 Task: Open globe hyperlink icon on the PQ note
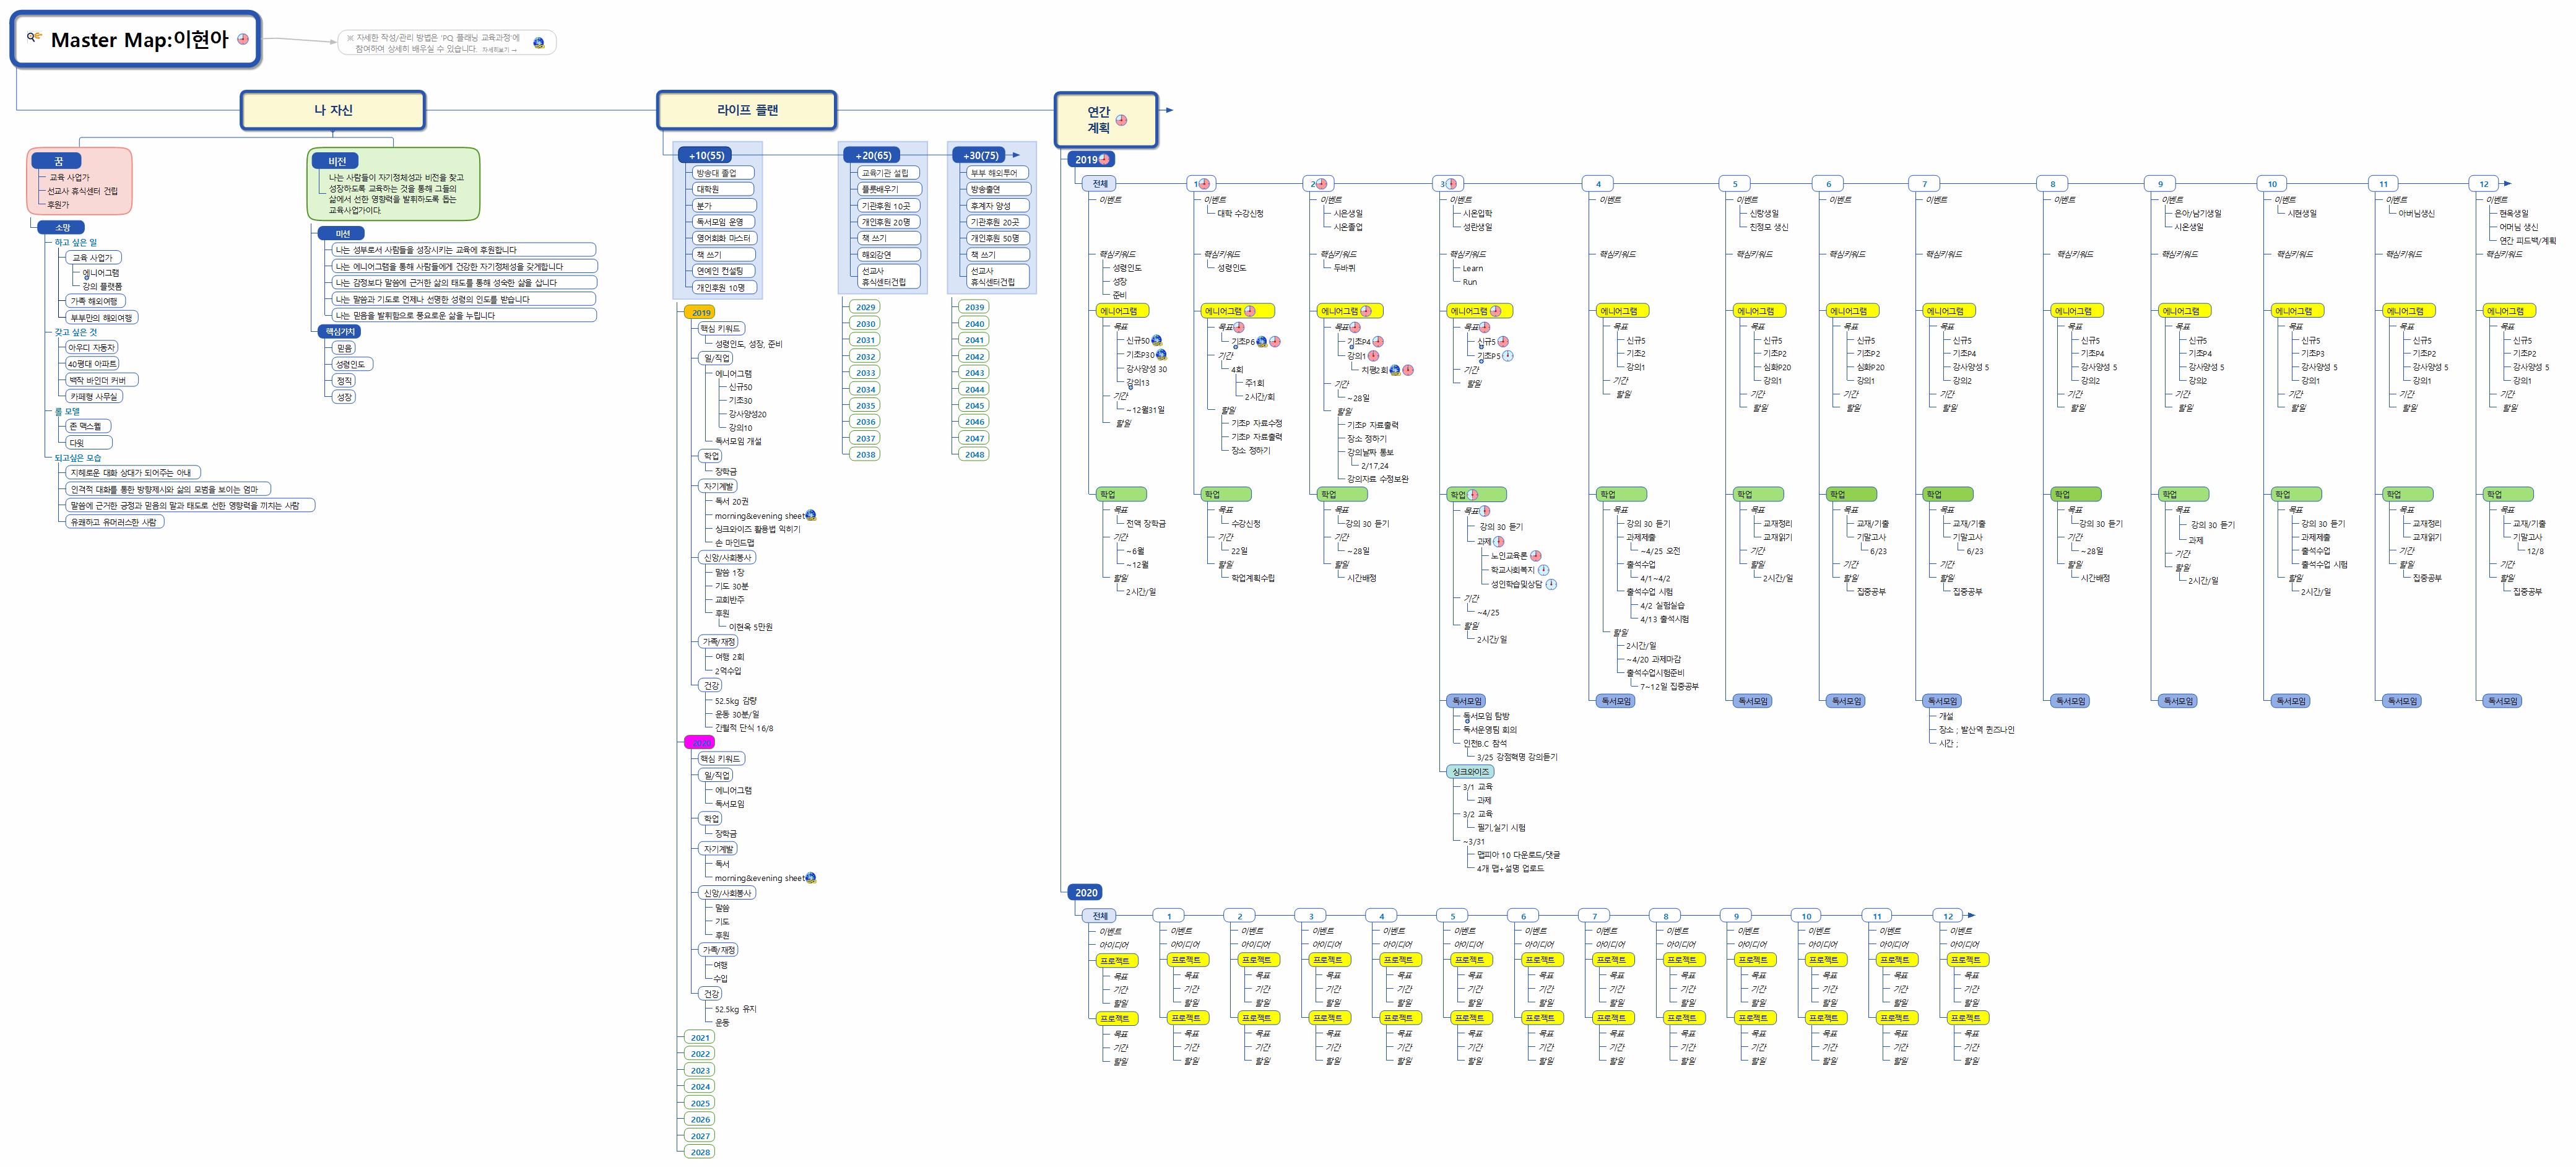(x=539, y=42)
